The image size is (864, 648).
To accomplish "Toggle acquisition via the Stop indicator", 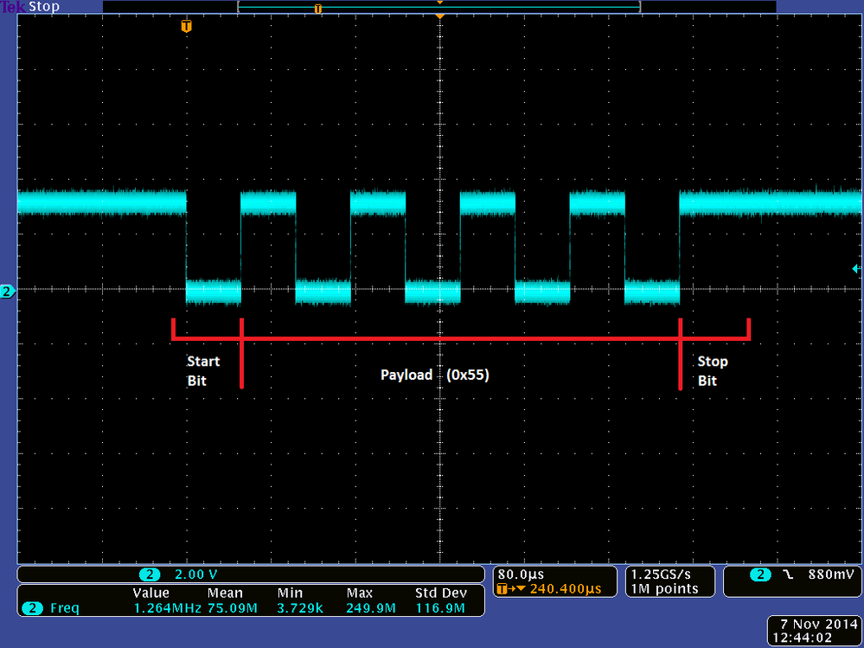I will pyautogui.click(x=46, y=6).
